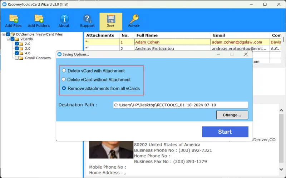
Task: Click the adam.cohen@dgslaw.com email cell
Action: (240, 42)
